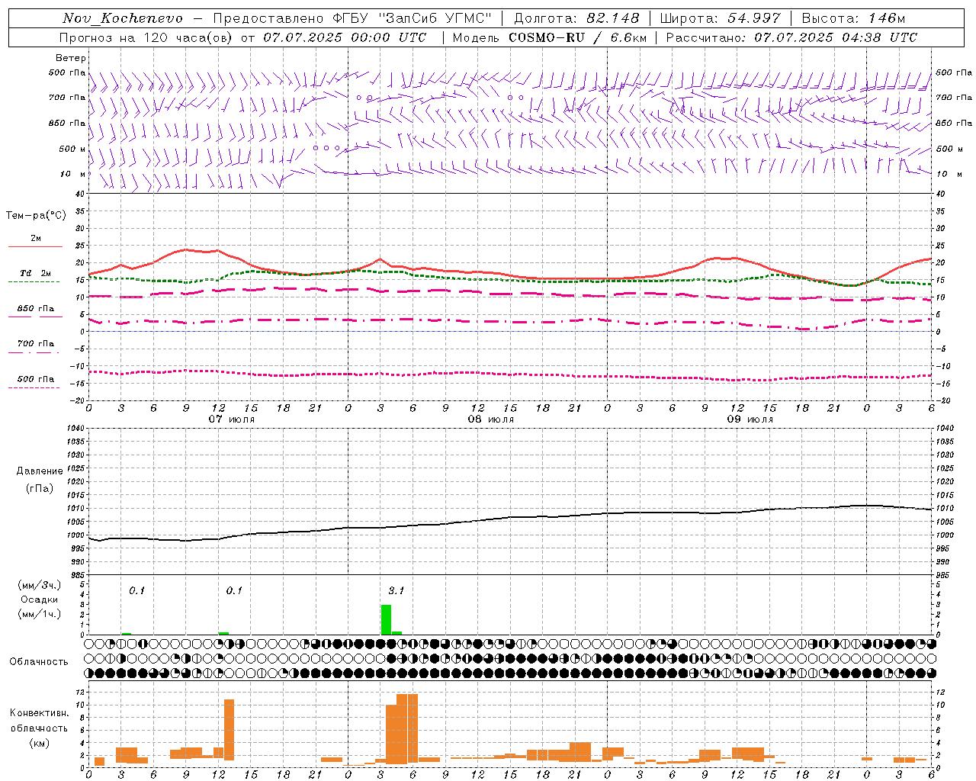Click the tall green 3.1 mm precipitation bar
976x781 pixels.
pos(386,619)
